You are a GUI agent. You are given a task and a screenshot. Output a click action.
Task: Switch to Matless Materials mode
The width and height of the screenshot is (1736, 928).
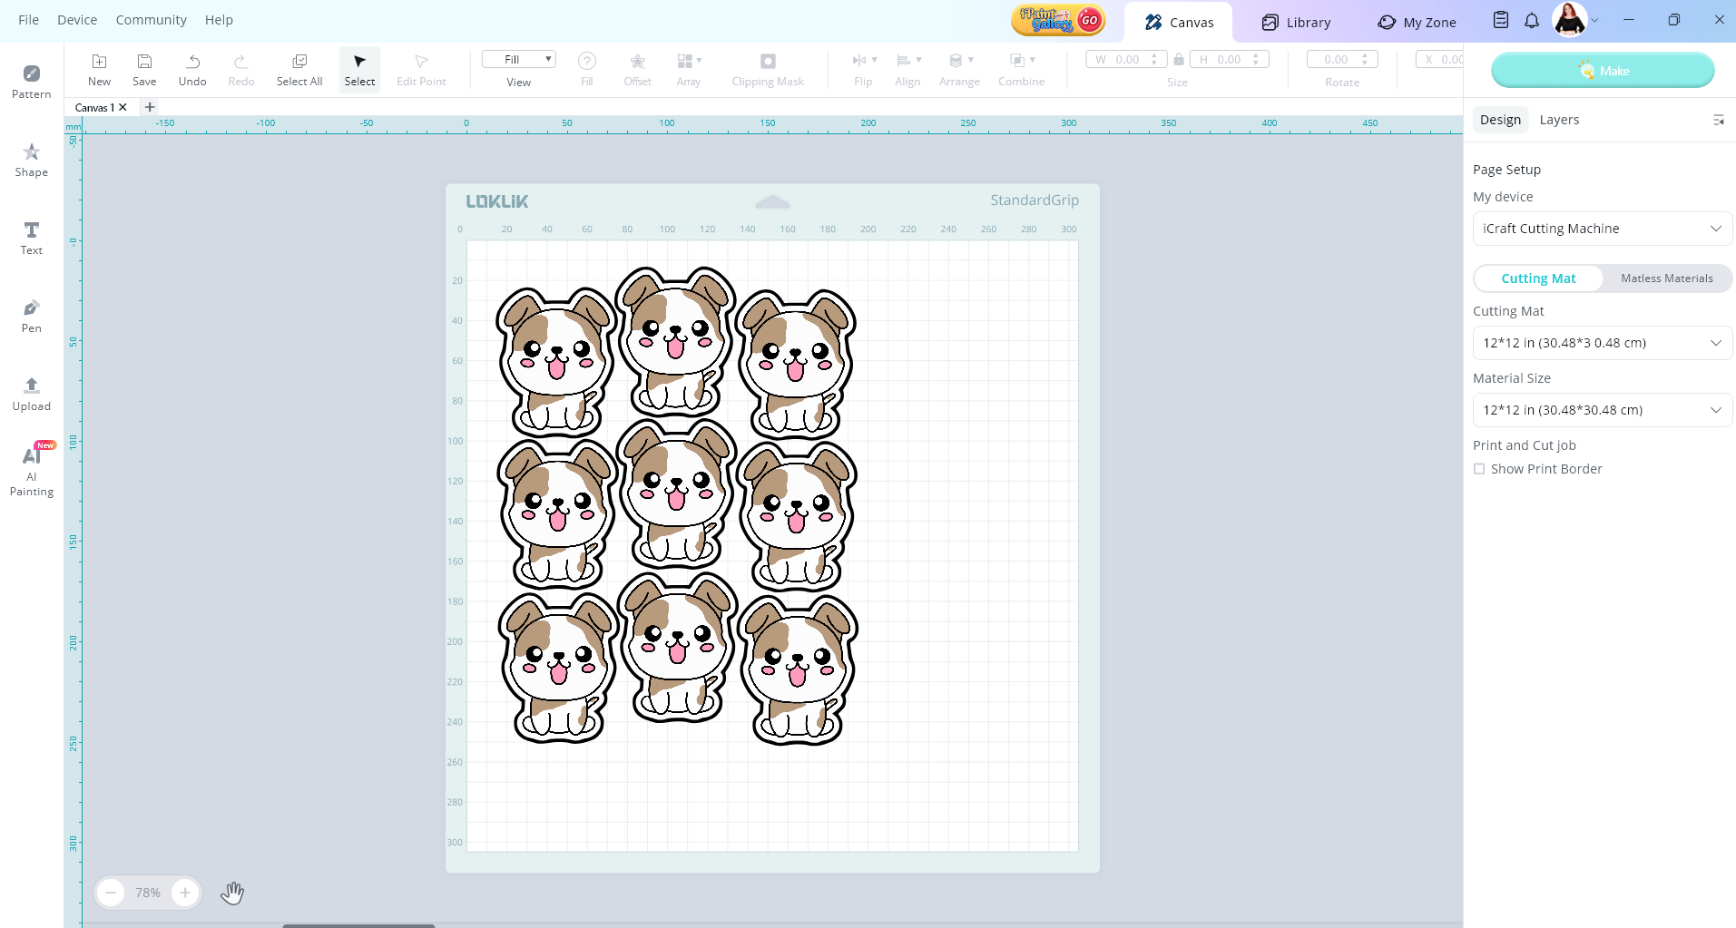click(x=1666, y=278)
